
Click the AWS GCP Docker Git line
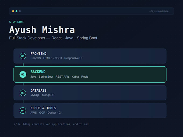(46, 113)
